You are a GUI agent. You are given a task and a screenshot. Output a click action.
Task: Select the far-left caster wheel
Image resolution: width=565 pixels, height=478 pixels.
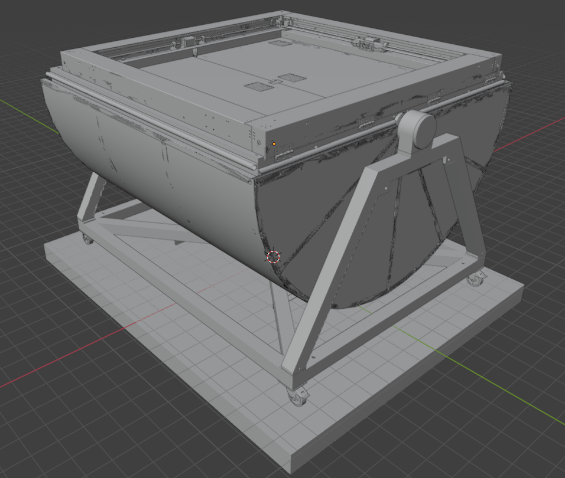pyautogui.click(x=87, y=238)
